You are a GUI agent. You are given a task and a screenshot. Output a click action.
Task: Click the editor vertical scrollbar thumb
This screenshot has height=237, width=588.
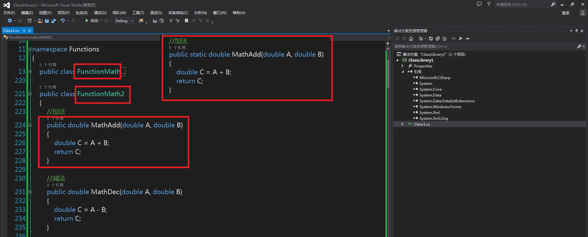click(388, 74)
